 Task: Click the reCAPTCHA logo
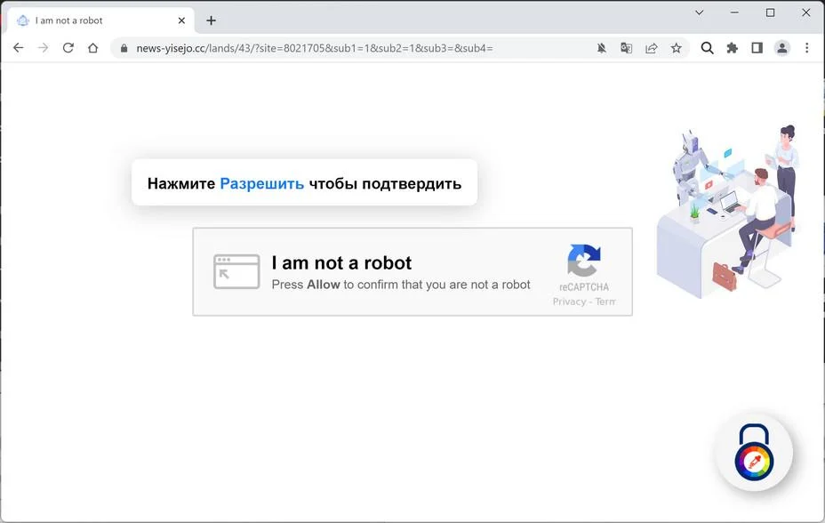tap(584, 260)
